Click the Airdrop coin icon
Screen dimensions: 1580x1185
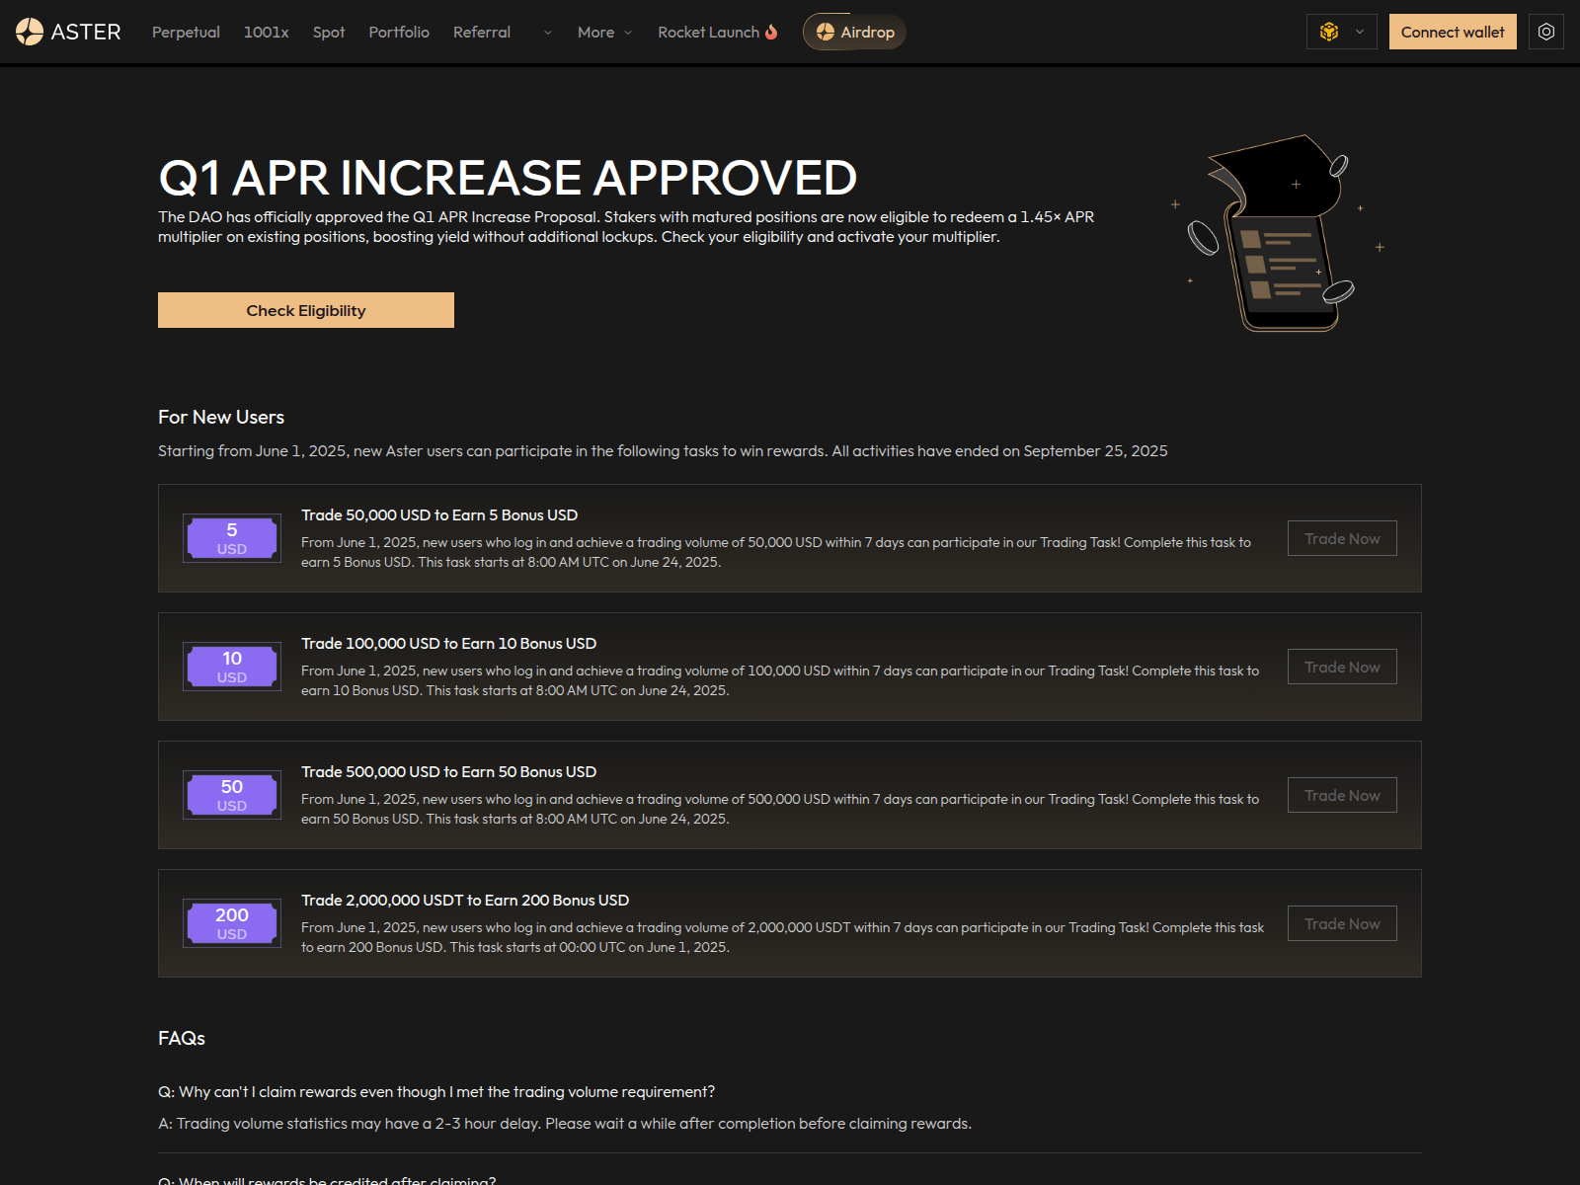click(x=826, y=31)
